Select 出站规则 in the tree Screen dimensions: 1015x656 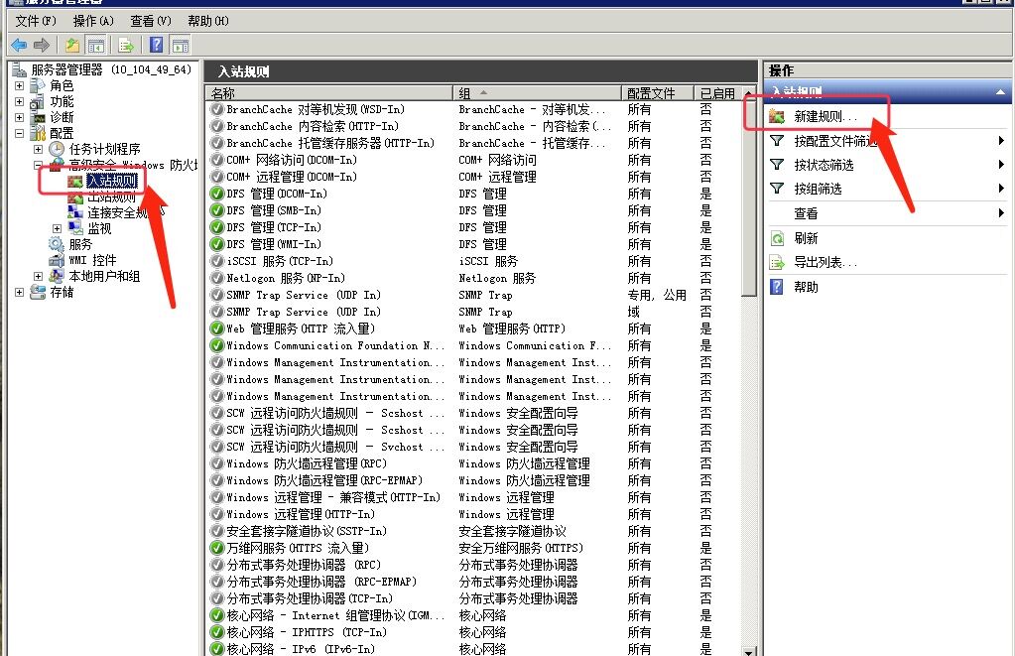[111, 197]
